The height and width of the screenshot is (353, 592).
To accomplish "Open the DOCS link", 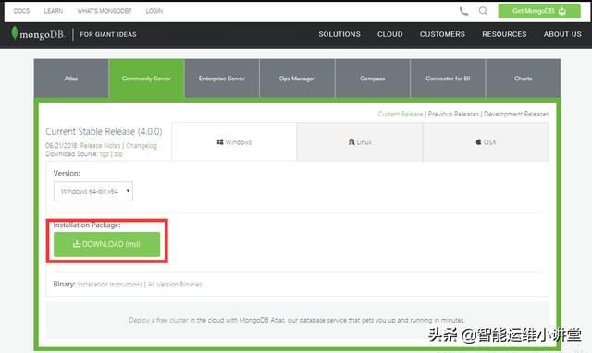I will click(21, 11).
